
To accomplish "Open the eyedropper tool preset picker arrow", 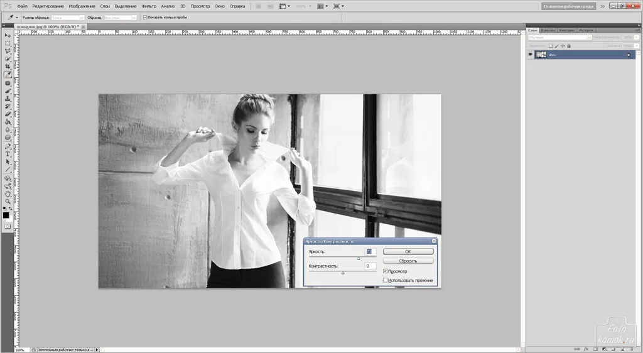I will pos(17,18).
